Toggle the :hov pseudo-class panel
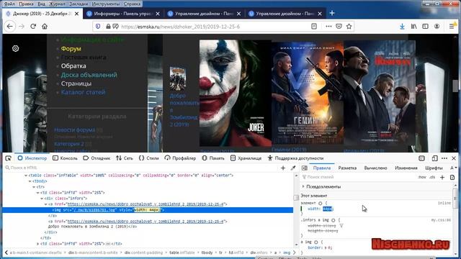 [422, 177]
